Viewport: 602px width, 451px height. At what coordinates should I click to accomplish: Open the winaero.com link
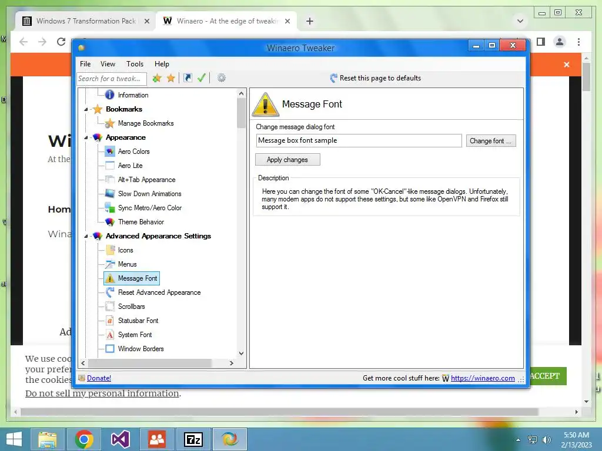pyautogui.click(x=483, y=378)
